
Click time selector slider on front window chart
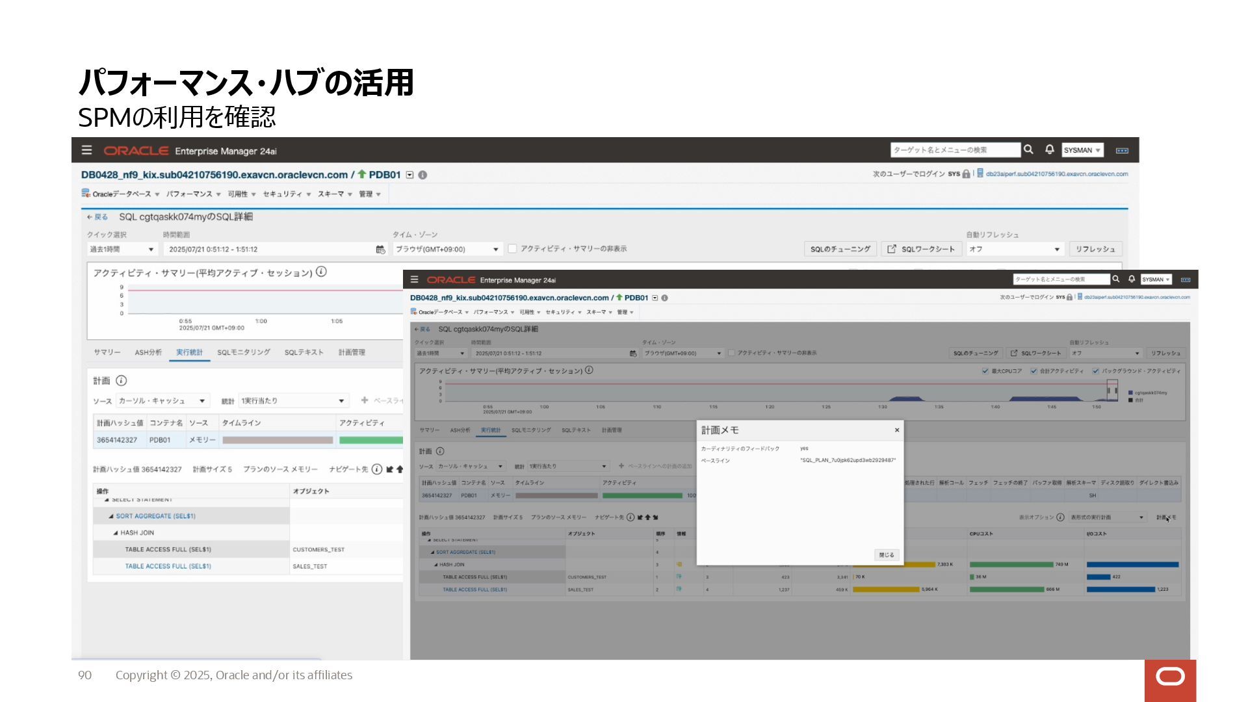pyautogui.click(x=1112, y=391)
